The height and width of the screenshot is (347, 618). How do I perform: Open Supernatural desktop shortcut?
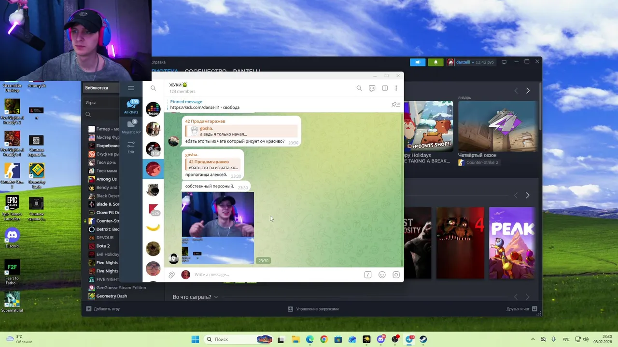point(12,302)
